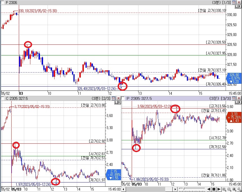Click the L button in P 2305 chart
The width and height of the screenshot is (242, 192).
pos(236,102)
